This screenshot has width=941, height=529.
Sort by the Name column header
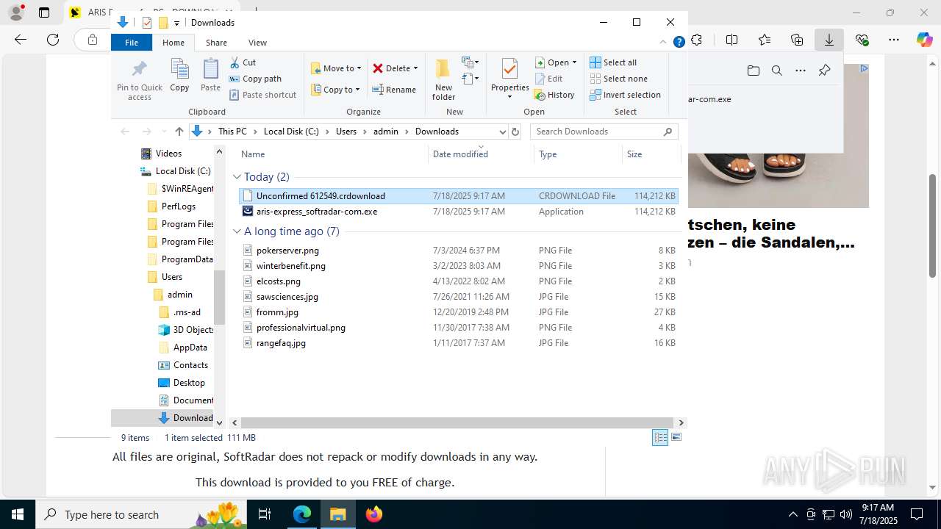pyautogui.click(x=253, y=154)
